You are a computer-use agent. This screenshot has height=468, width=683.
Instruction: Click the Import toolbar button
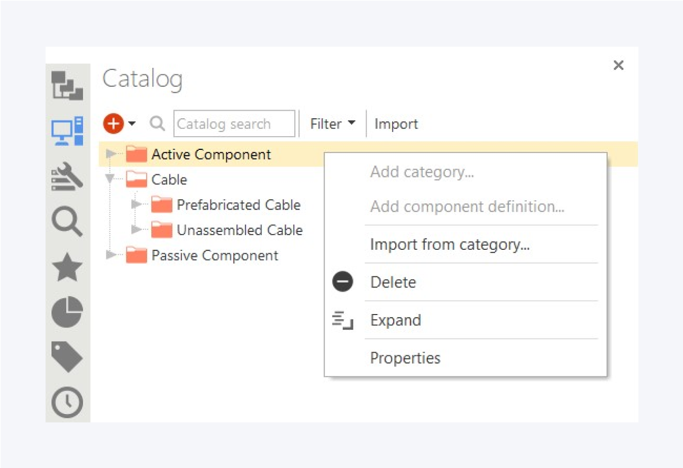[396, 124]
